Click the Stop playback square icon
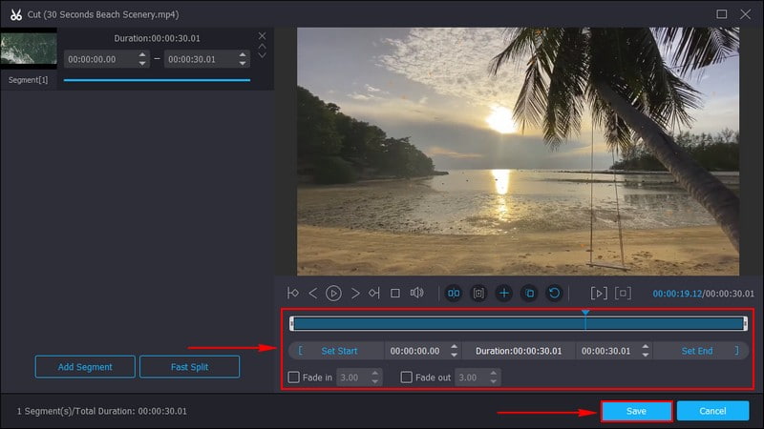 (x=395, y=294)
